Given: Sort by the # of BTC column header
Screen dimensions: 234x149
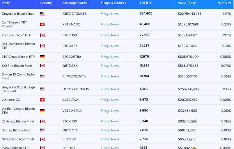Looking at the screenshot, I should pos(146,3).
